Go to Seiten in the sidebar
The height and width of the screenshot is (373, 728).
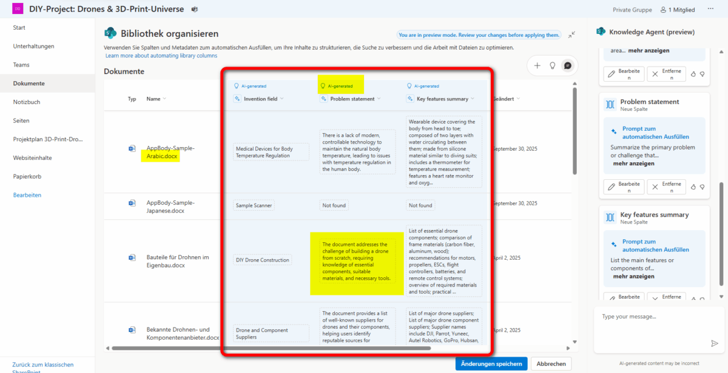21,120
